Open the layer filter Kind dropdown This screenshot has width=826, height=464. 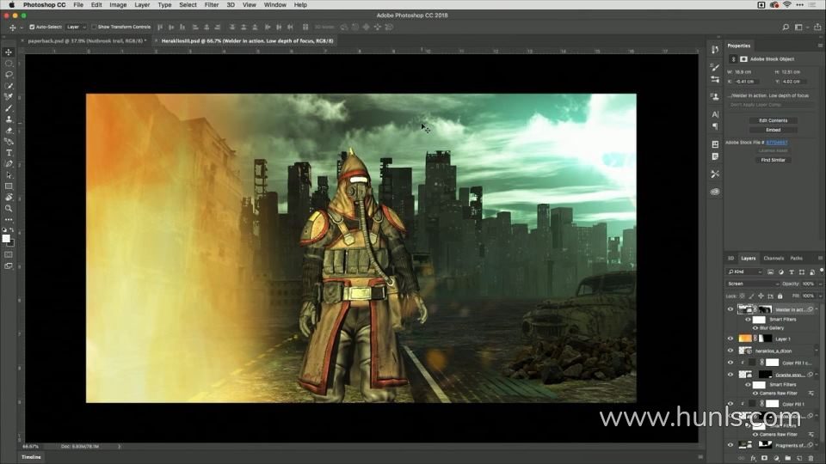[x=744, y=272]
